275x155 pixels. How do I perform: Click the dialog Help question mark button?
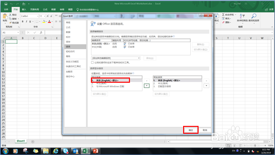point(201,15)
